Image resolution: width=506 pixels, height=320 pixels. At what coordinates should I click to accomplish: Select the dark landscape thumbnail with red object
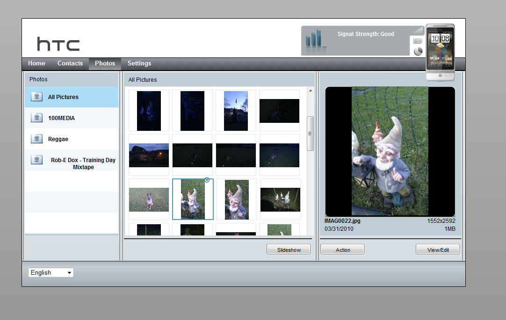click(280, 111)
